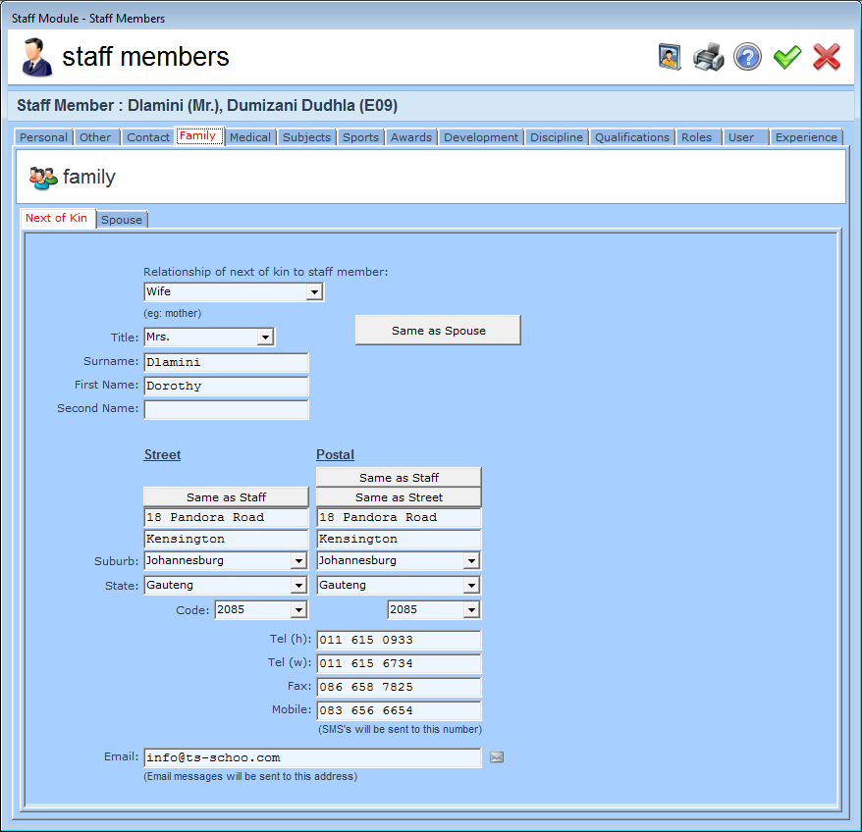
Task: Click the Street Kensington address field
Action: tap(226, 539)
